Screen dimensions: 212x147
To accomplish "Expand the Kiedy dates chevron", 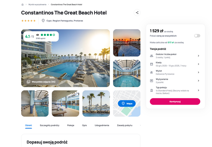I will [198, 64].
